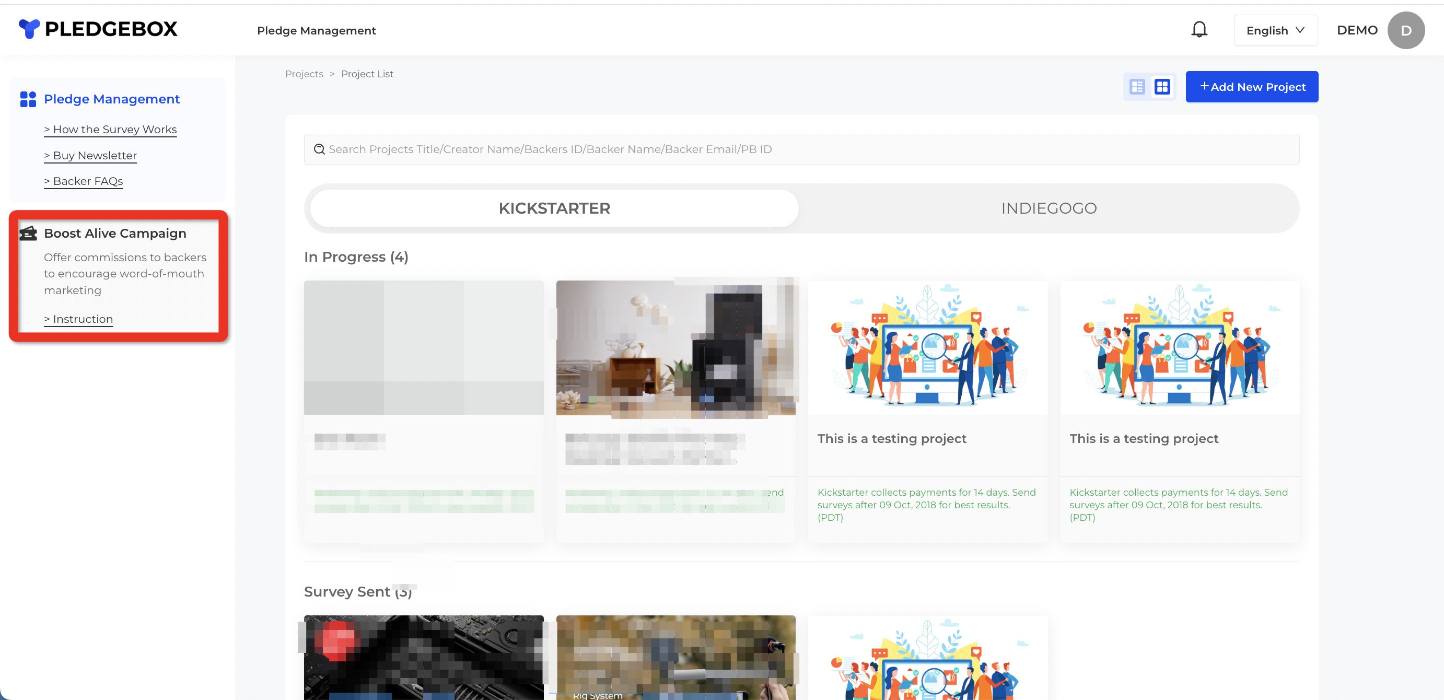
Task: Switch to grid view layout
Action: (1162, 86)
